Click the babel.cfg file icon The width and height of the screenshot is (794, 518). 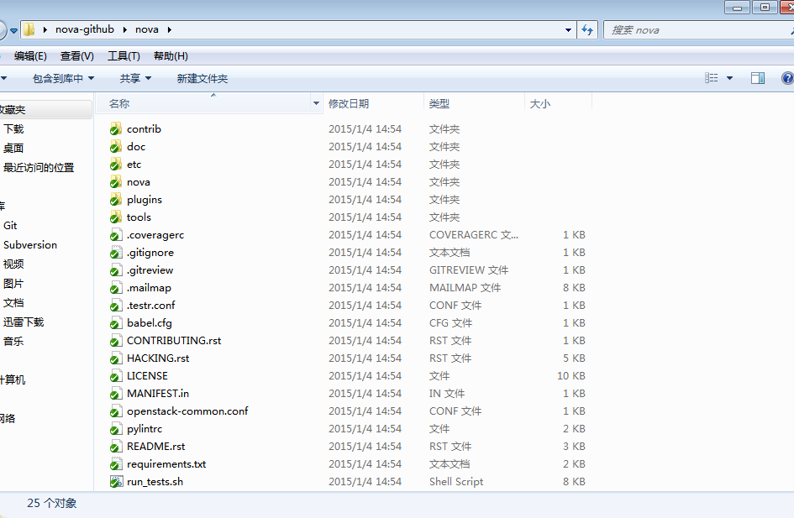116,322
